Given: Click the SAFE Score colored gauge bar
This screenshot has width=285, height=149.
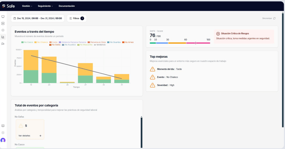Looking at the screenshot, I should (x=180, y=43).
